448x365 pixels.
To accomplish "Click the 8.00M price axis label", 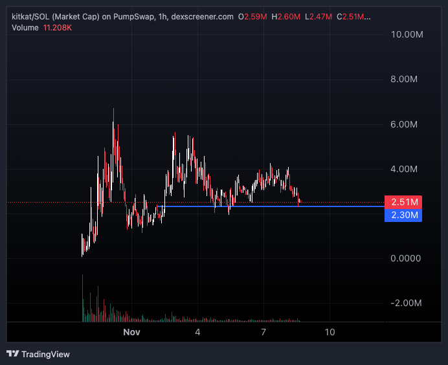I will tap(404, 79).
